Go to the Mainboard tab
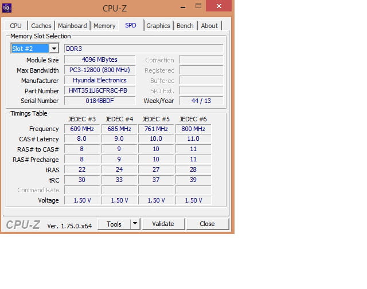Screen dimensions: 367x289 [x=72, y=26]
